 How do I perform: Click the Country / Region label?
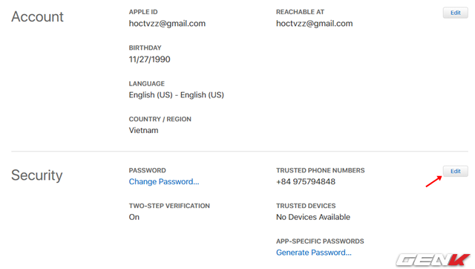click(160, 119)
